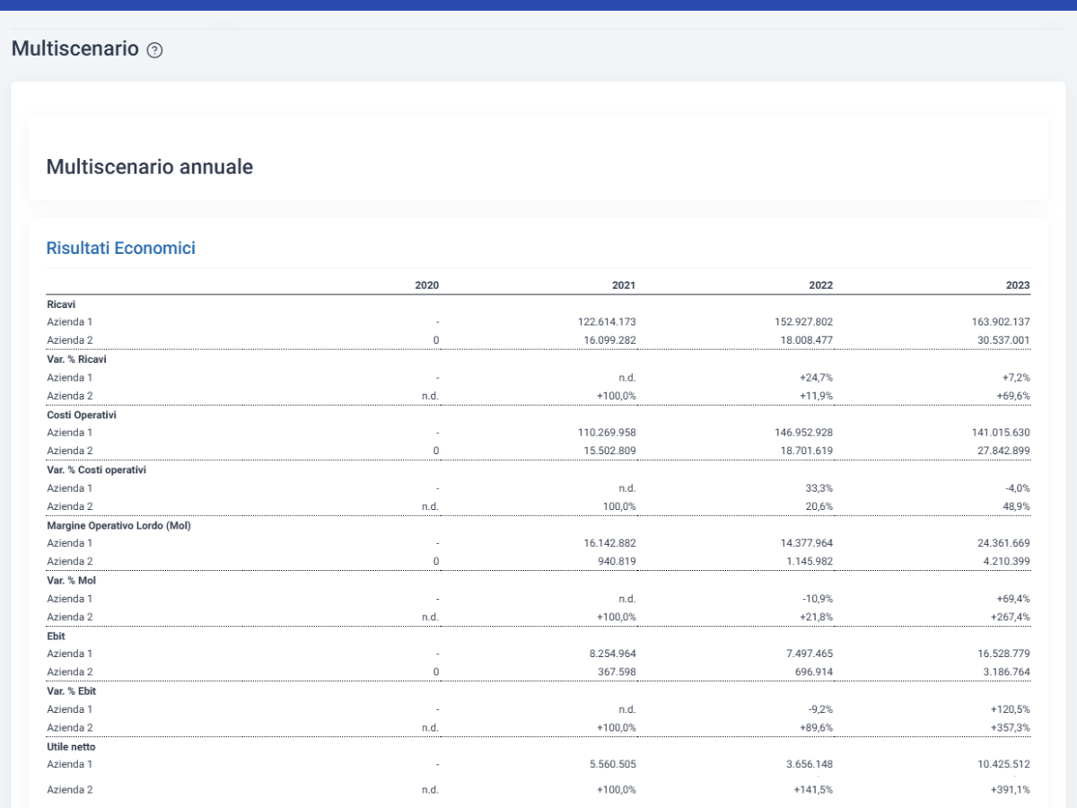The height and width of the screenshot is (808, 1077).
Task: Select the Mol value 940.819
Action: tap(617, 561)
